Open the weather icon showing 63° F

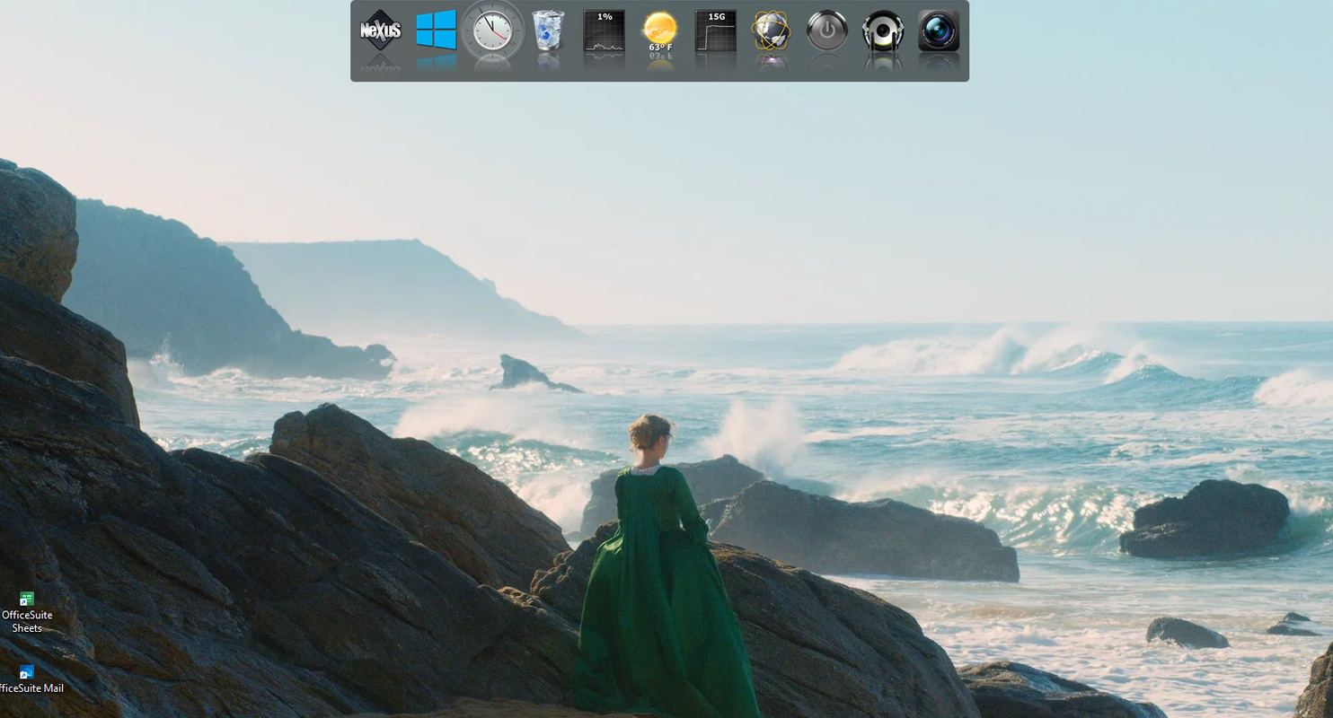click(x=660, y=31)
